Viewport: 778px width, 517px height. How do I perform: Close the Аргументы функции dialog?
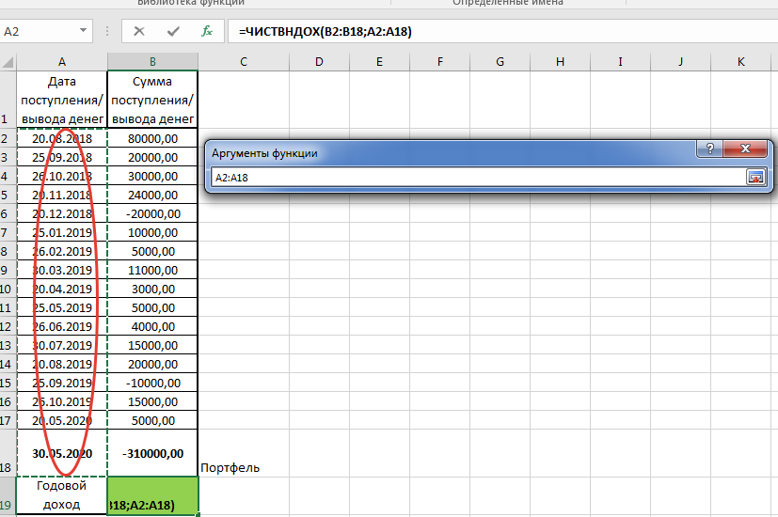coord(745,149)
